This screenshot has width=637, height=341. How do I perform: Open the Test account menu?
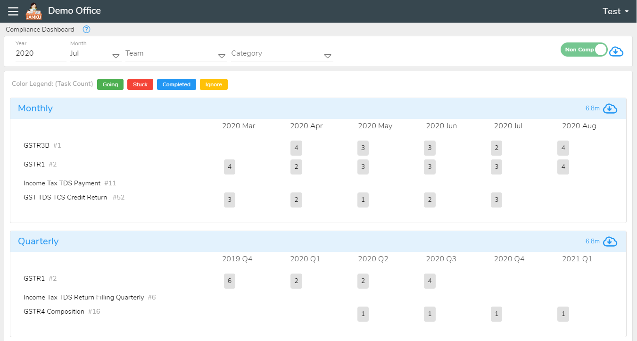(615, 11)
